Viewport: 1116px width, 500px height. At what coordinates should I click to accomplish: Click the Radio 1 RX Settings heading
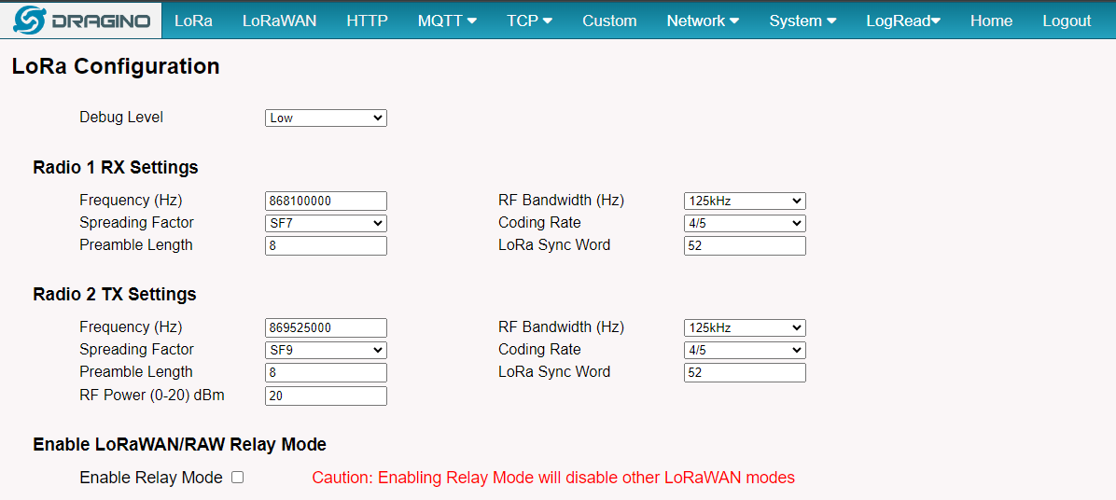pos(116,168)
